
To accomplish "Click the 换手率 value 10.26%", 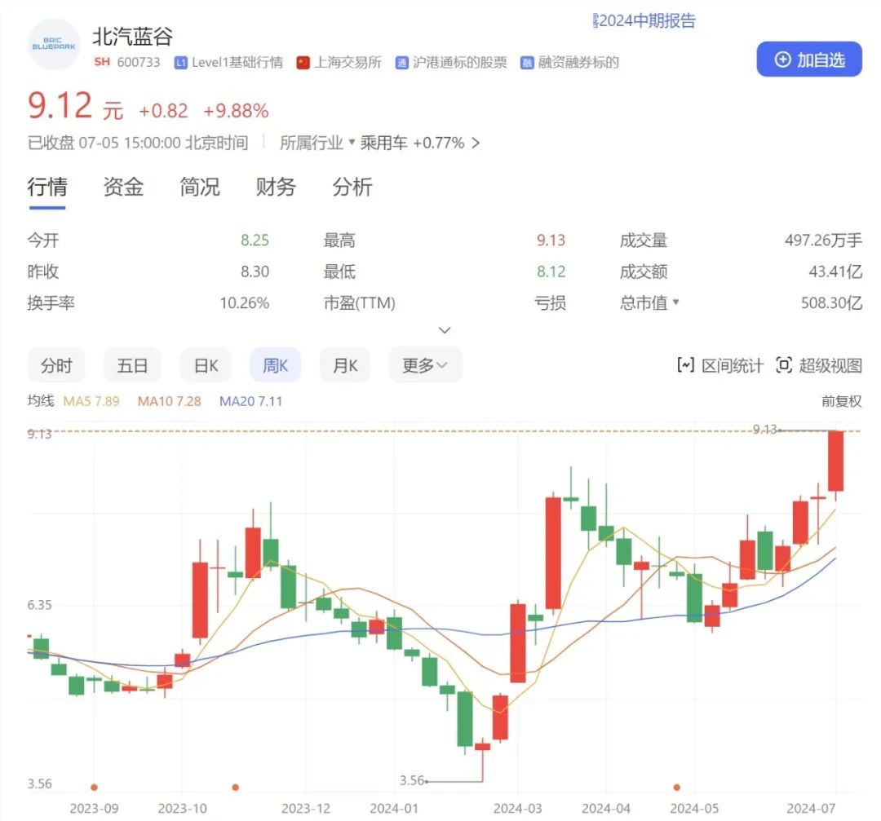I will click(245, 303).
